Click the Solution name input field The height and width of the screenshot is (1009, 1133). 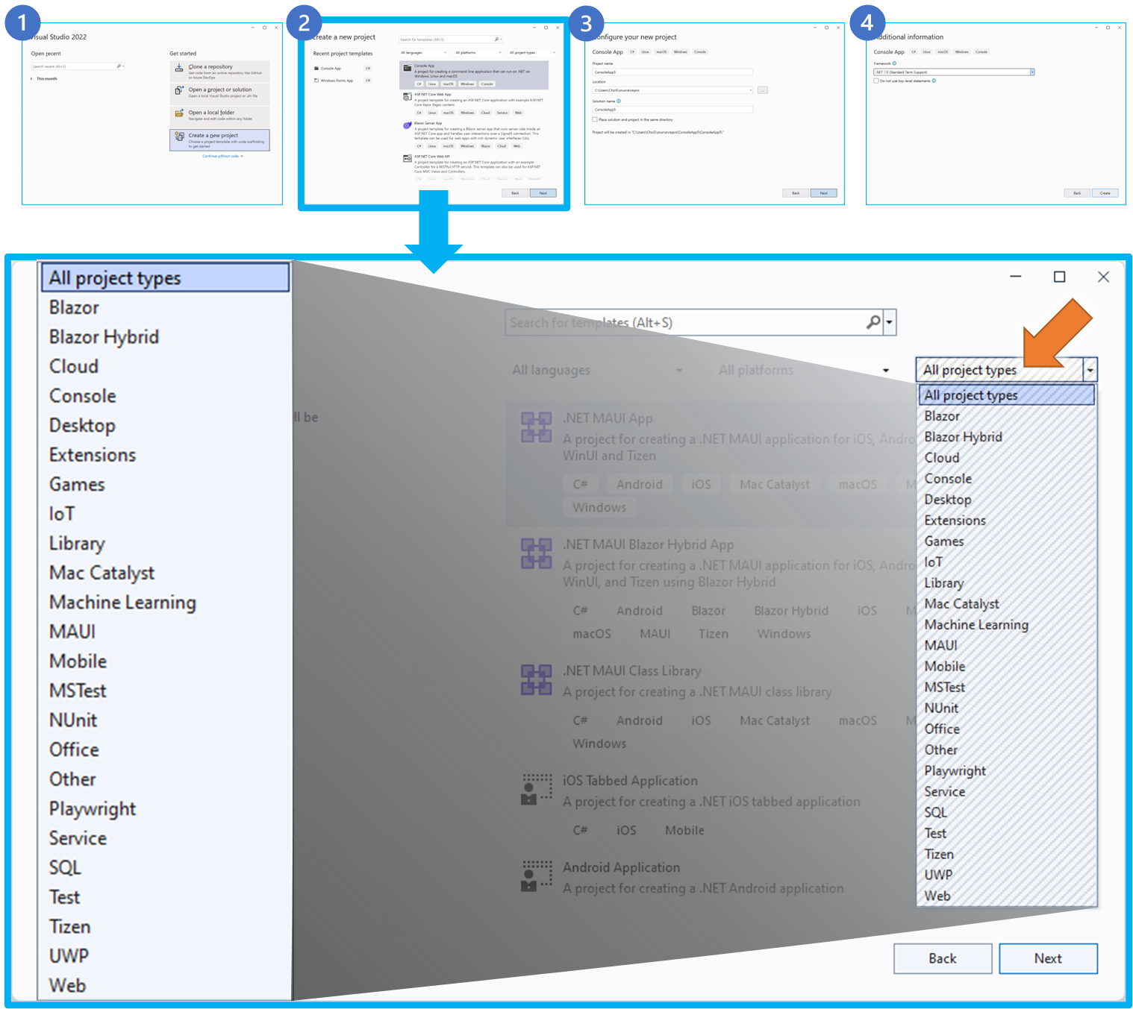click(672, 110)
